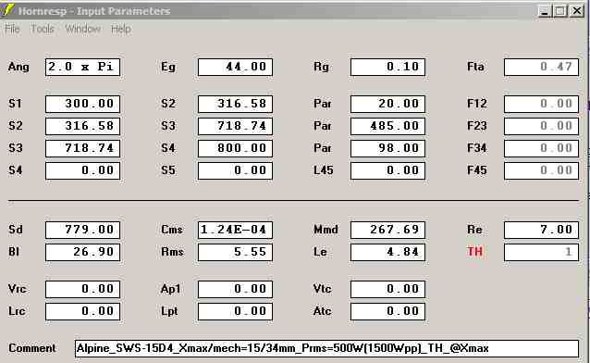Click the F34 field

click(541, 148)
